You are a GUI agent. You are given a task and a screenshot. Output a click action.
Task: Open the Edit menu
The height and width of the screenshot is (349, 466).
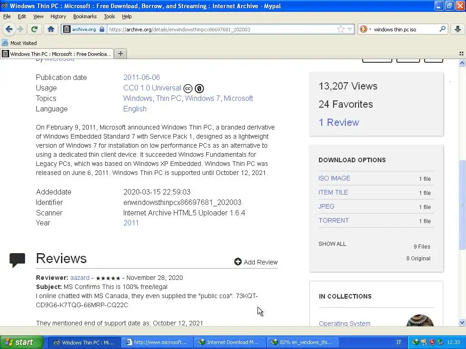point(22,16)
